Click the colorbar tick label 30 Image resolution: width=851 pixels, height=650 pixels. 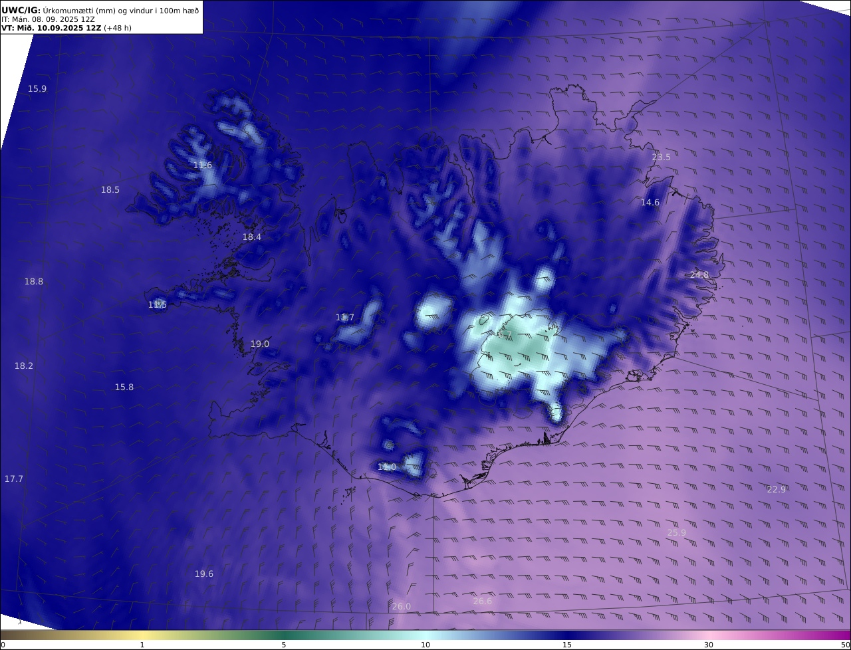(709, 645)
